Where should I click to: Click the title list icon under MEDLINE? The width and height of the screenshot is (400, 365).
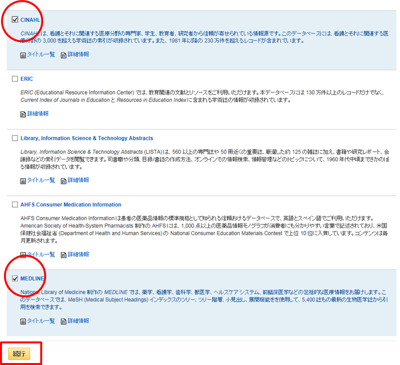(23, 321)
